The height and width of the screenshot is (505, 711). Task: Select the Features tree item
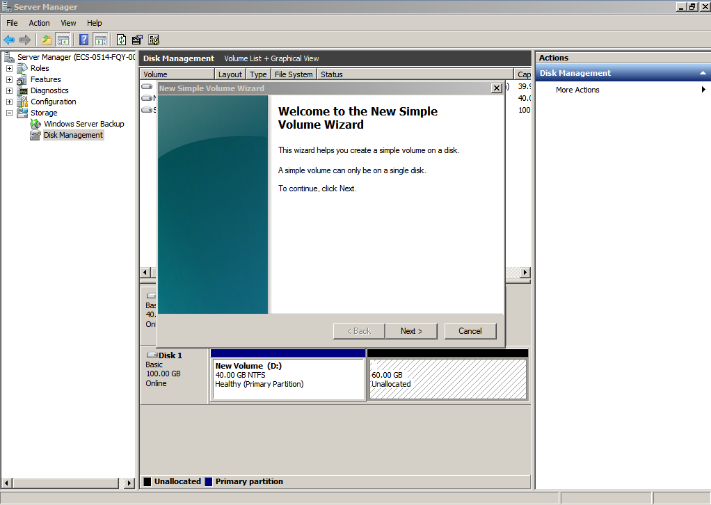(x=46, y=80)
